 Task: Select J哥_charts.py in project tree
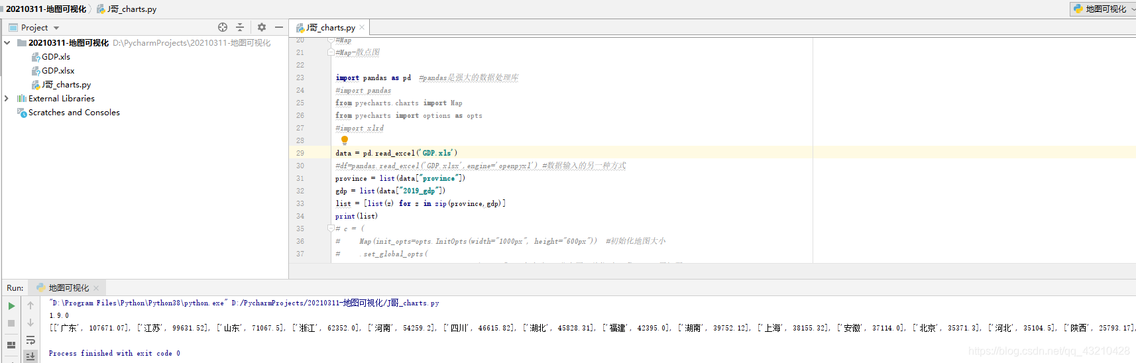pos(66,85)
